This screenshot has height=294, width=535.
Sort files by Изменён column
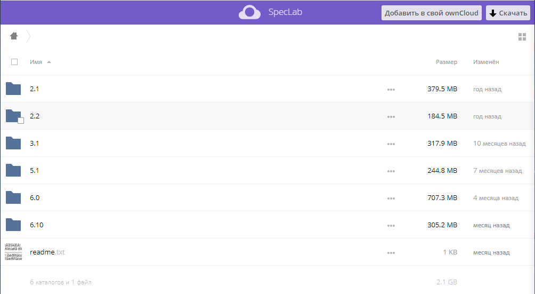(x=486, y=62)
